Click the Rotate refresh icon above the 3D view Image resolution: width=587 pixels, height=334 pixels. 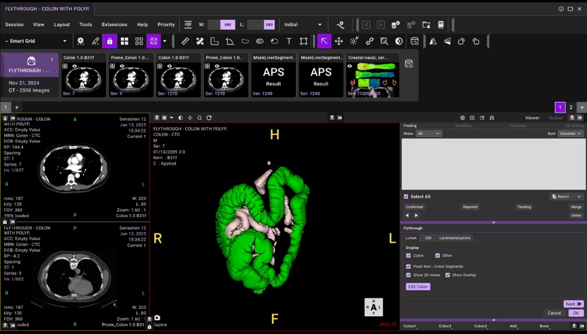coord(209,118)
